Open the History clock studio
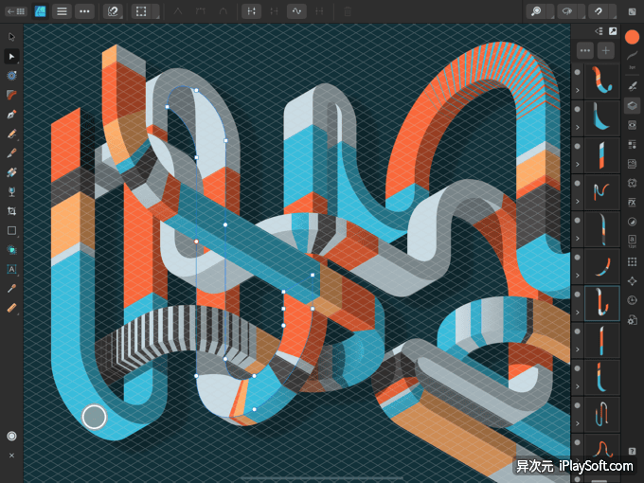Screen dimensions: 644x483 click(632, 300)
